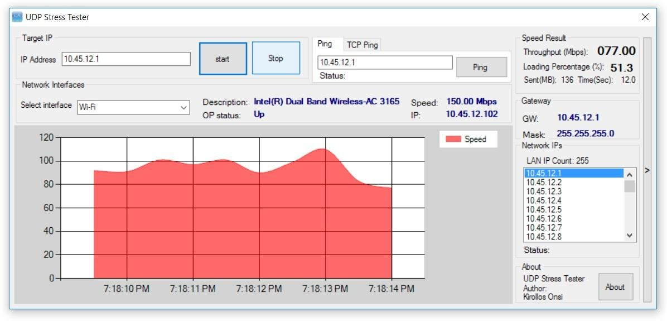
Task: Click the gateway address 10.45.12.1 beside GW
Action: 578,117
